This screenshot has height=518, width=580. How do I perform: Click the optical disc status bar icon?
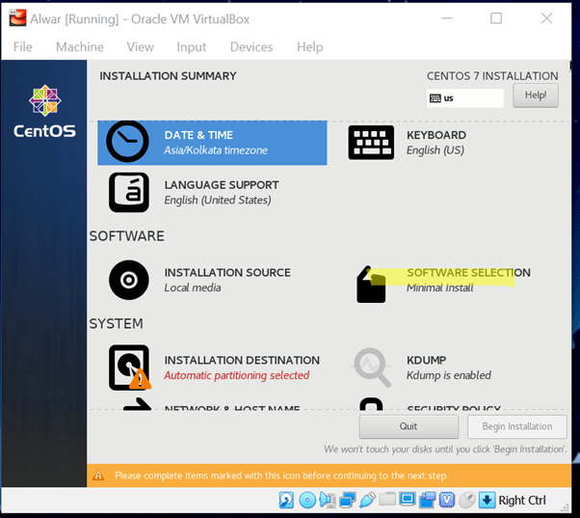coord(307,500)
